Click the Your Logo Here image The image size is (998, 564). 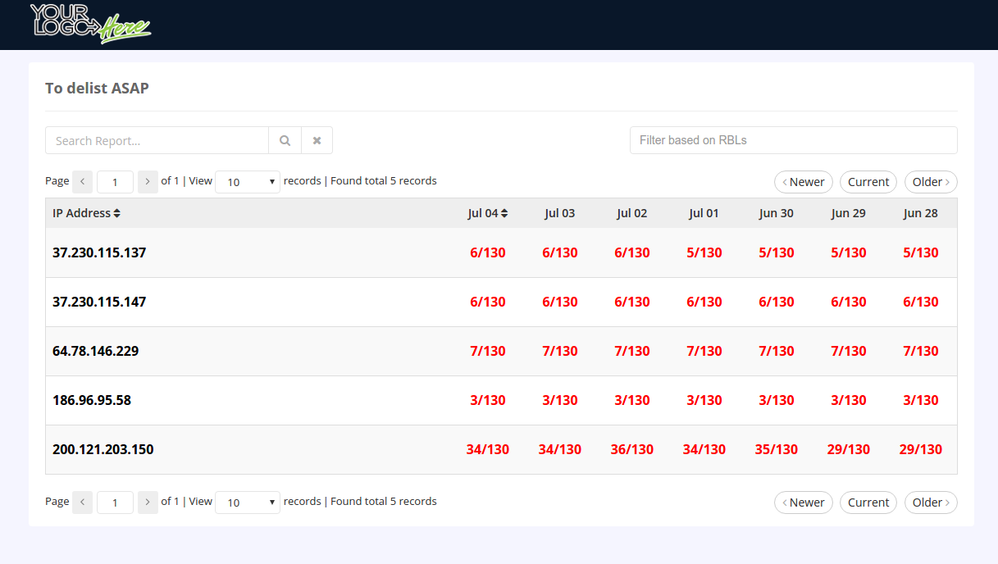tap(91, 23)
